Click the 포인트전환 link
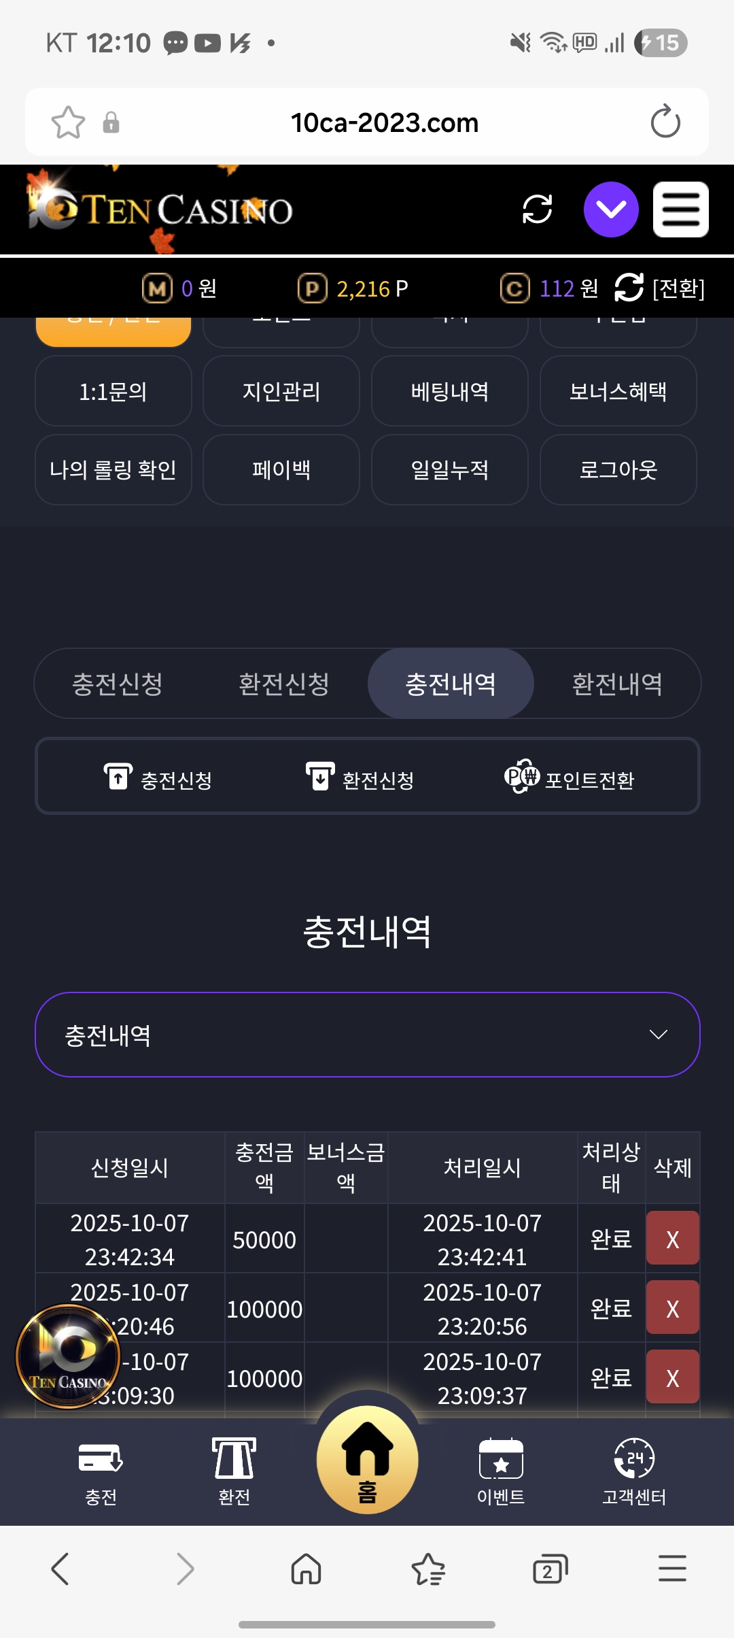Viewport: 734px width, 1638px height. [570, 779]
